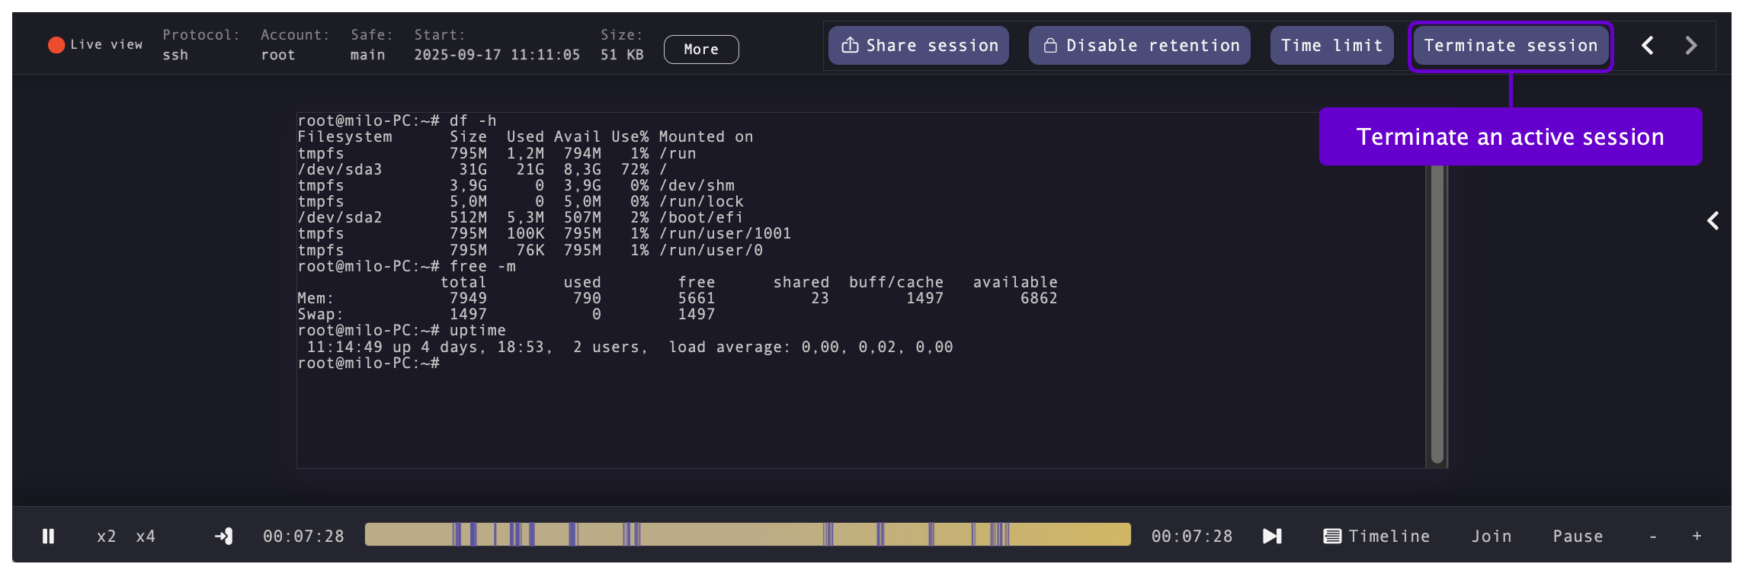
Task: Pause playback with the pause icon
Action: point(48,537)
